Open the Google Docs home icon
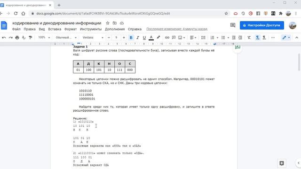 point(4,25)
